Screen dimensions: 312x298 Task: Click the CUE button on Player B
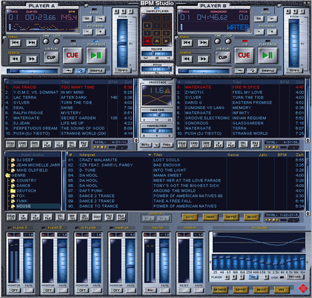point(244,55)
